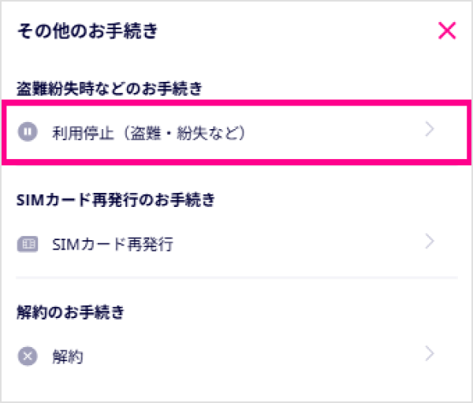473x403 pixels.
Task: Open the 解約 link text
Action: 68,357
